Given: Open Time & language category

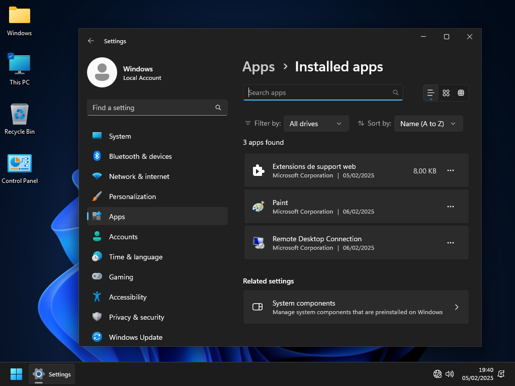Looking at the screenshot, I should (x=157, y=257).
